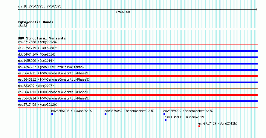Click the Cytogenetic Bands track title
Screen dimensions: 266x138
(36, 22)
